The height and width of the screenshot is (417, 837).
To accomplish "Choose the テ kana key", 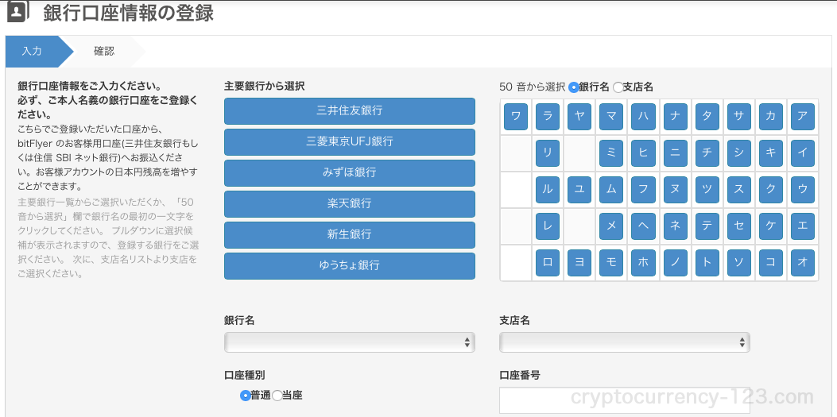I will [707, 226].
